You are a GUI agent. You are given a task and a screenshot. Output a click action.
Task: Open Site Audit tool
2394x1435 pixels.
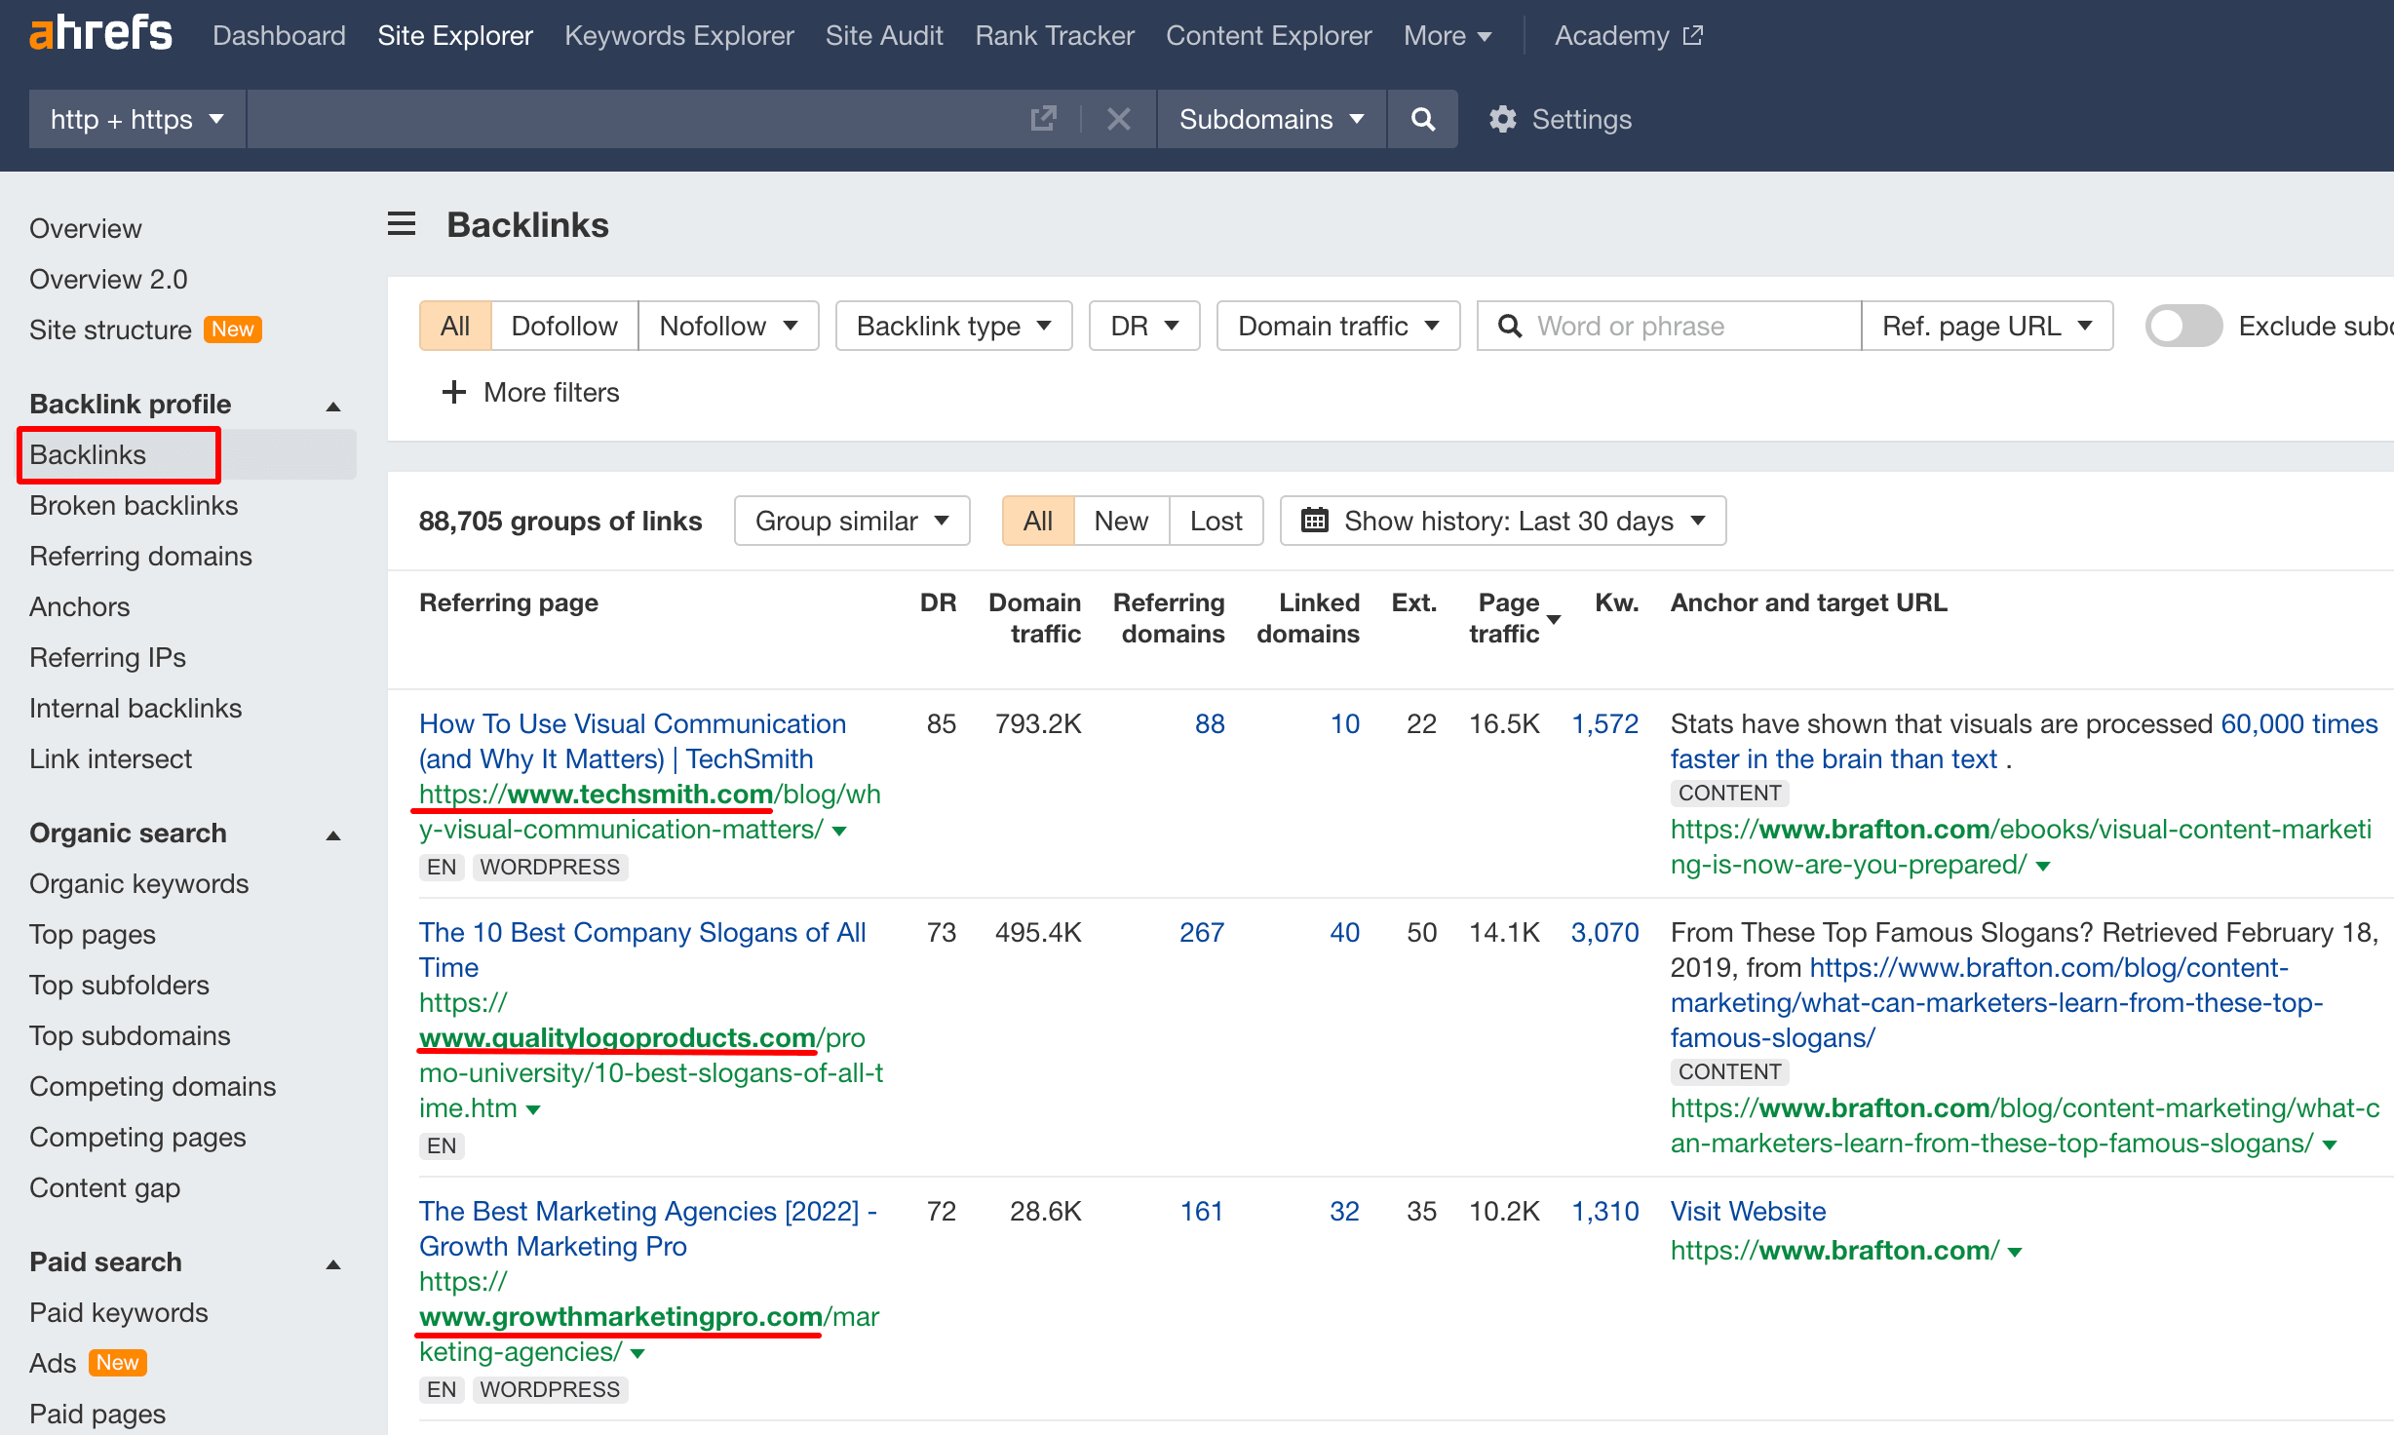click(884, 34)
